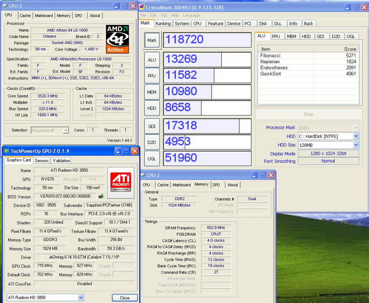Select the OGL results tab
Viewport: 369px width, 303px height.
pos(351,36)
